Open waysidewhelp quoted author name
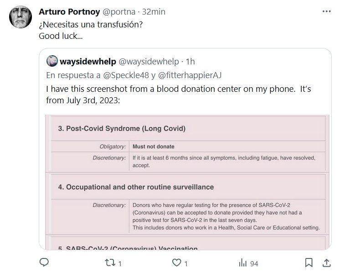The image size is (340, 274). point(88,61)
